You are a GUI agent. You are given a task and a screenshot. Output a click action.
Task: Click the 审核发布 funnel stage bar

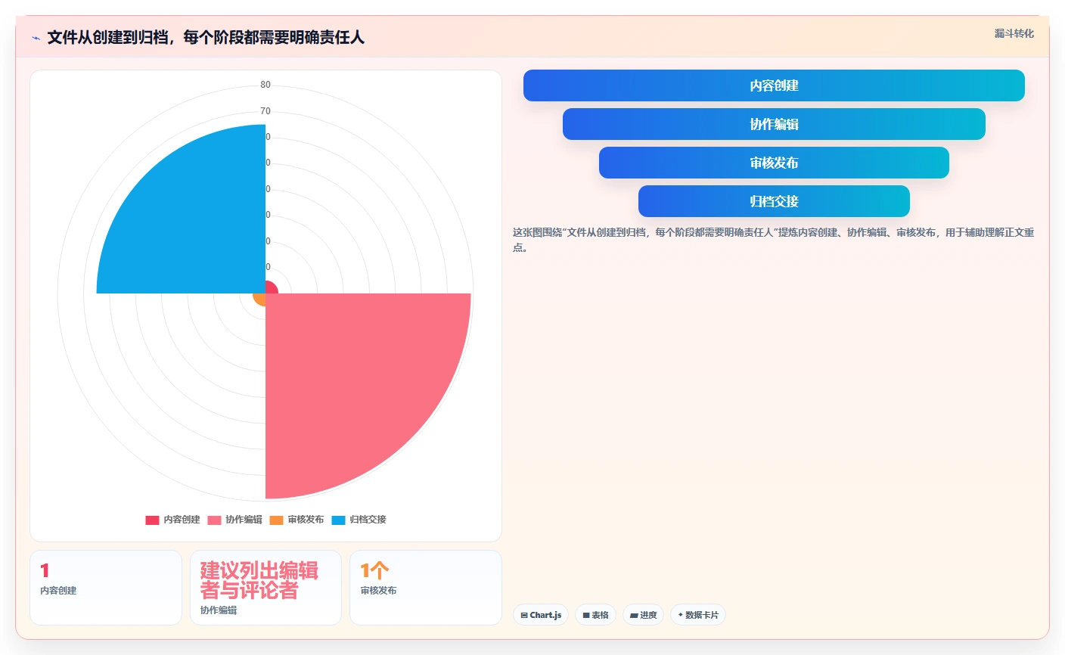point(774,163)
